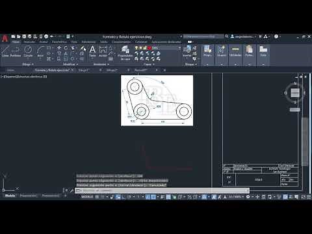The width and height of the screenshot is (312, 234).
Task: Expand the Anotación panel
Action: click(101, 64)
